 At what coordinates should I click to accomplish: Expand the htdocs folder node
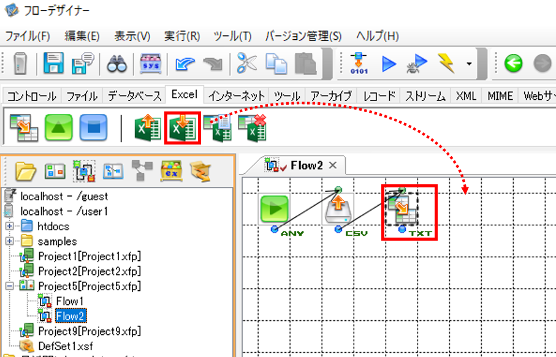coord(10,226)
